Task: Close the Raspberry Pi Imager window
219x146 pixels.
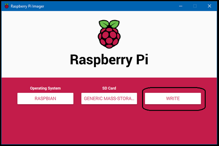Action: tap(209, 6)
